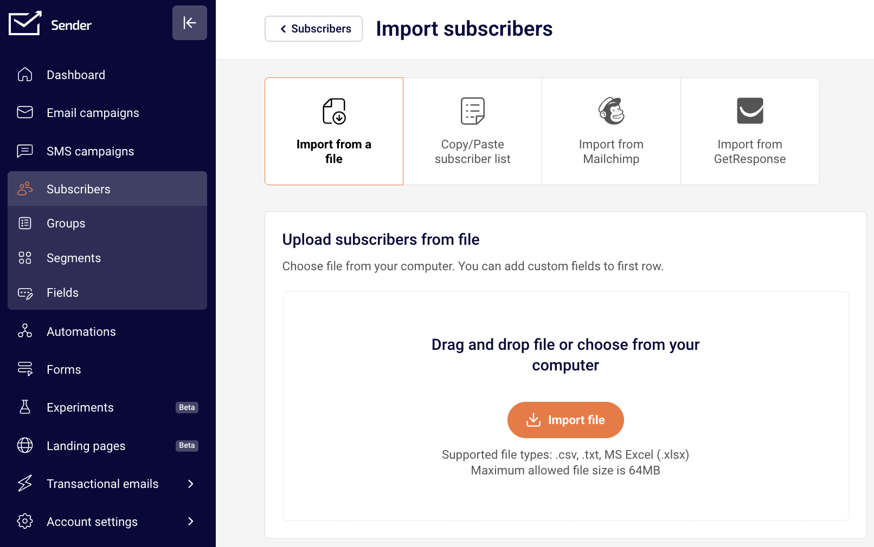
Task: Click the Landing pages globe icon
Action: pyautogui.click(x=25, y=445)
